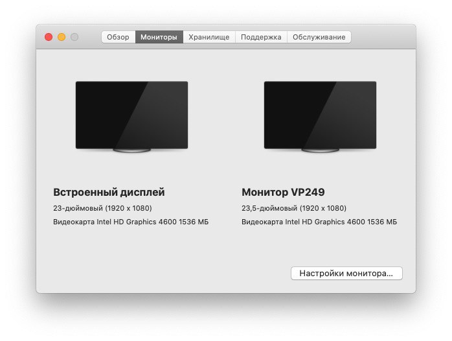The height and width of the screenshot is (341, 452).
Task: Close the window with red button
Action: pyautogui.click(x=49, y=37)
